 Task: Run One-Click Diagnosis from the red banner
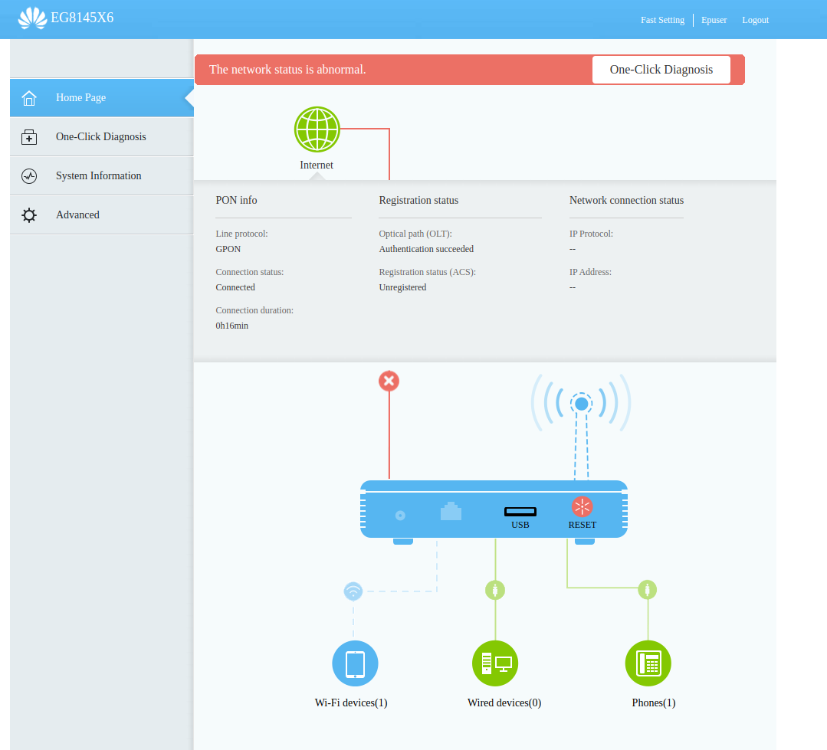661,70
